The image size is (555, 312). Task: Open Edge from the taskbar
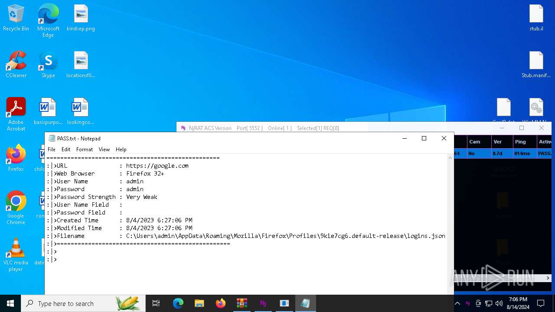pyautogui.click(x=178, y=303)
